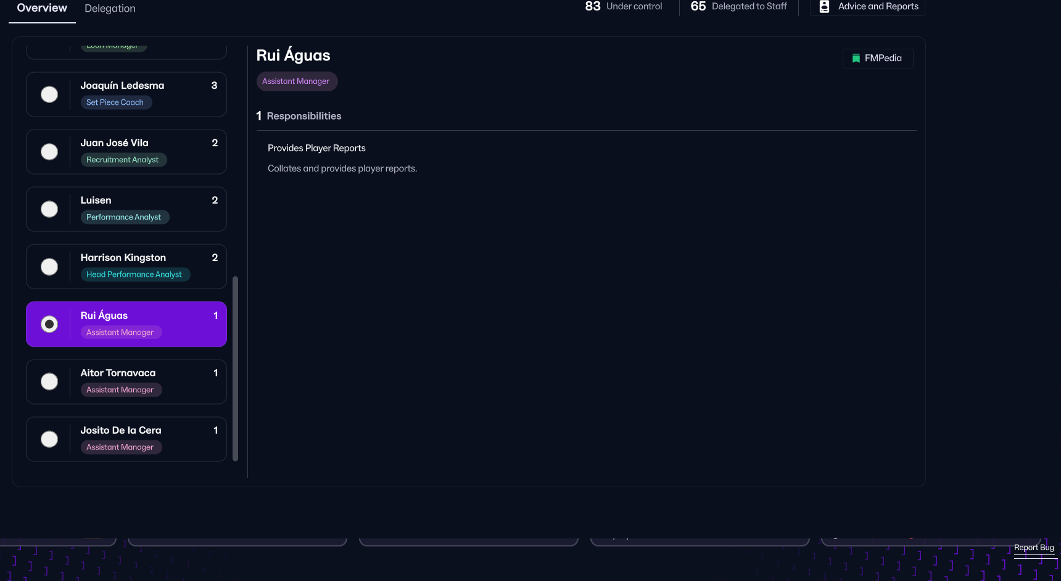1061x581 pixels.
Task: Click the Juan José Vila name
Action: click(x=114, y=143)
